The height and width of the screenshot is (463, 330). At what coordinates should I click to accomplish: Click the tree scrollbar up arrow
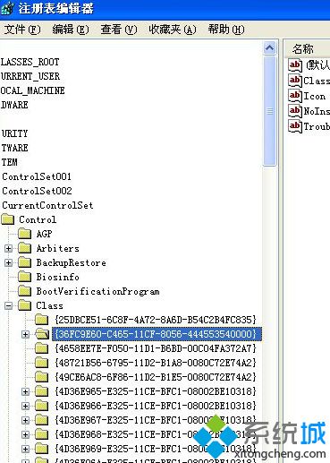[x=270, y=48]
